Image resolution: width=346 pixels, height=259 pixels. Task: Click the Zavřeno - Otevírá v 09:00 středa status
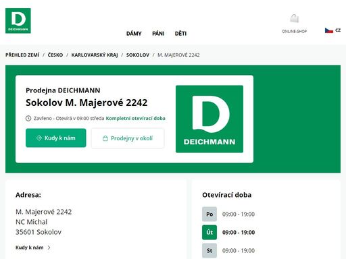click(69, 118)
